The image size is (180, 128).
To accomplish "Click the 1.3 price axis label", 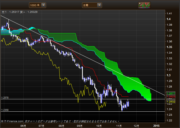I will tap(169, 75).
